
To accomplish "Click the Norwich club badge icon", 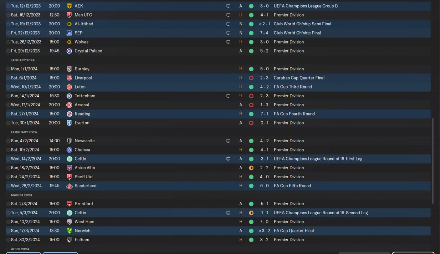I will (69, 231).
